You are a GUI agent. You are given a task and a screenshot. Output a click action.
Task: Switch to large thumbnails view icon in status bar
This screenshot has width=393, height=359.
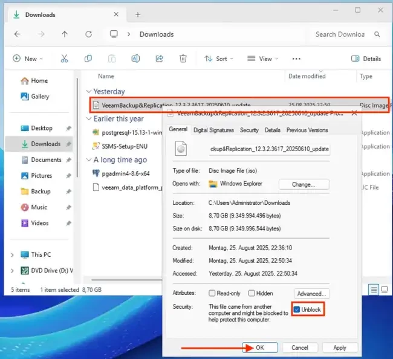(x=384, y=289)
